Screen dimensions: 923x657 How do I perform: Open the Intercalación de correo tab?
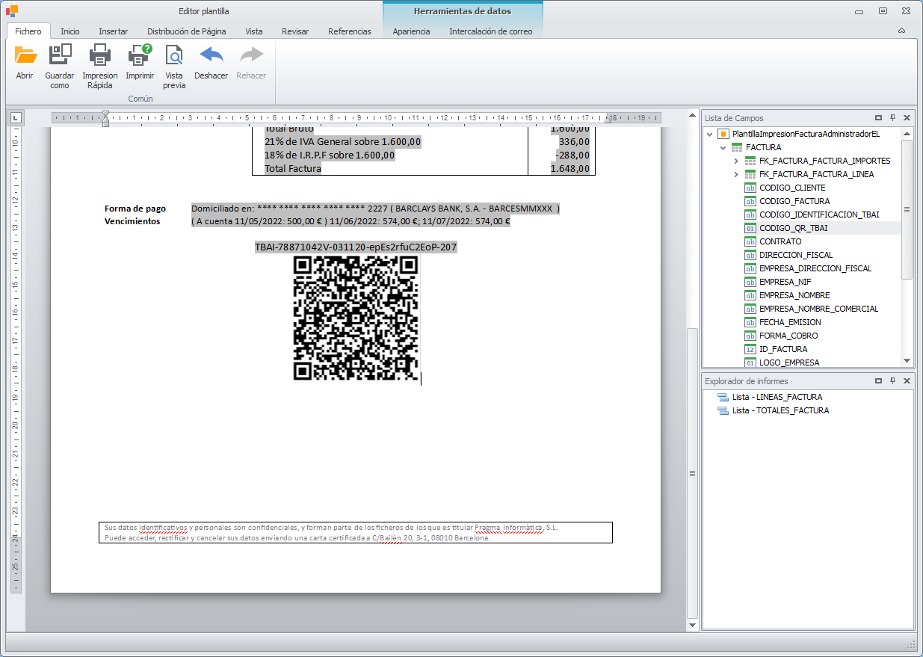490,31
